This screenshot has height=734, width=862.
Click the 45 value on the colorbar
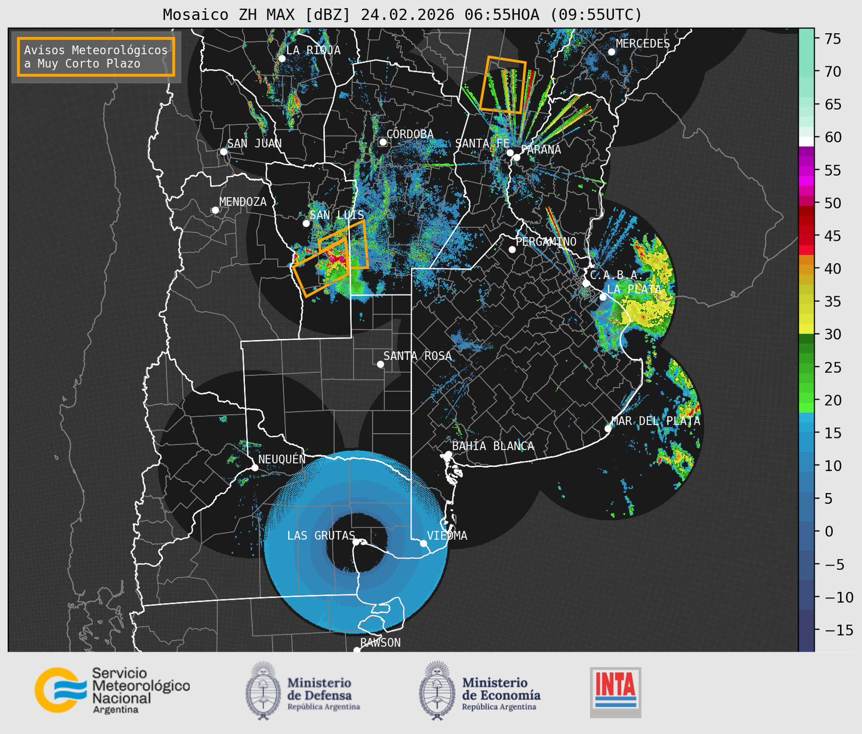point(832,236)
